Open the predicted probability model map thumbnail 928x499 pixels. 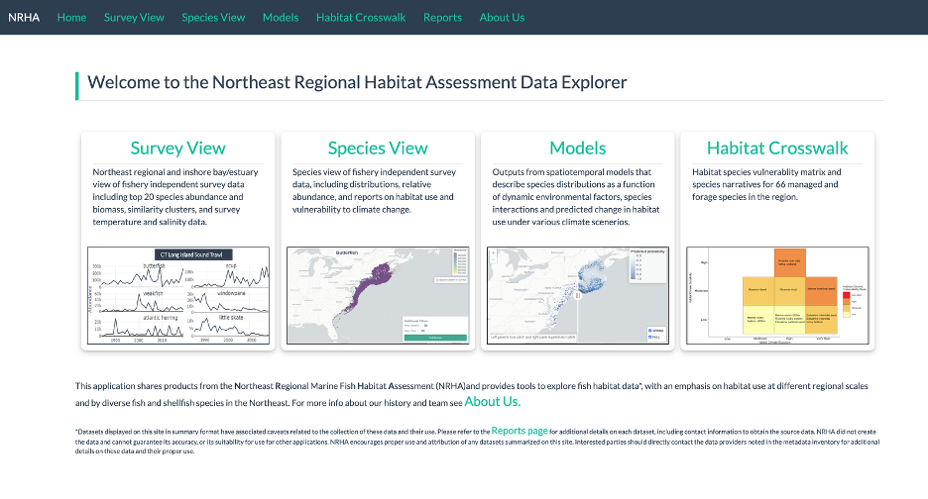coord(577,295)
